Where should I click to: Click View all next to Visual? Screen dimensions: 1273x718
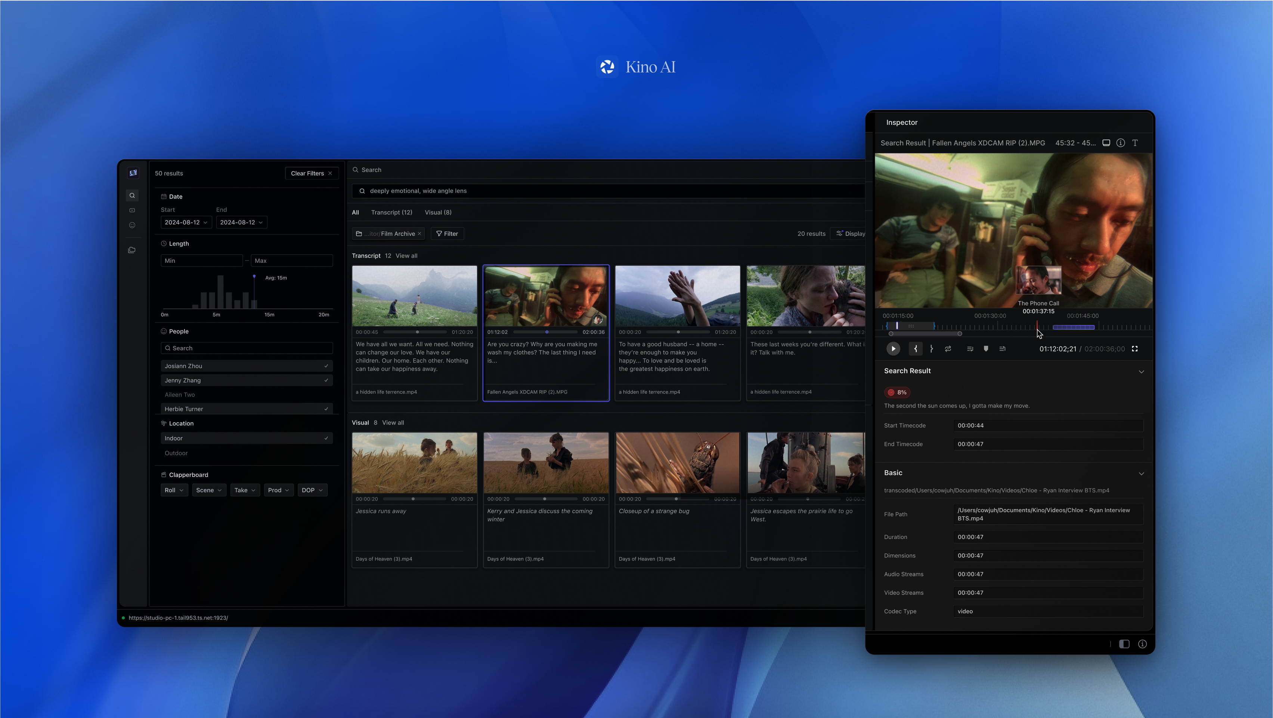(393, 423)
